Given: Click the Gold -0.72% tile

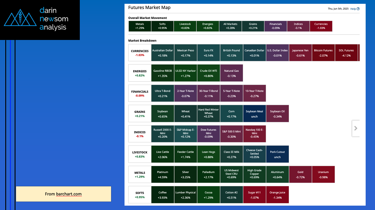Looking at the screenshot, I should tap(300, 174).
